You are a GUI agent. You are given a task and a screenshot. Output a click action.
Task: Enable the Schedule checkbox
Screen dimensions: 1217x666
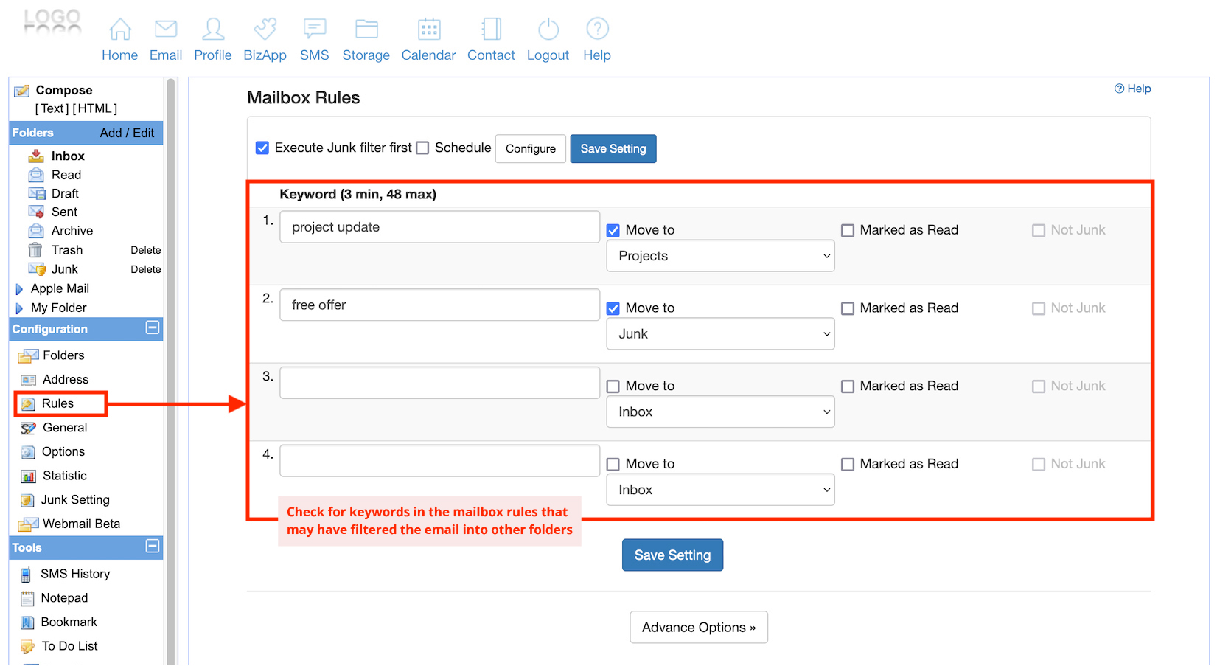point(422,148)
